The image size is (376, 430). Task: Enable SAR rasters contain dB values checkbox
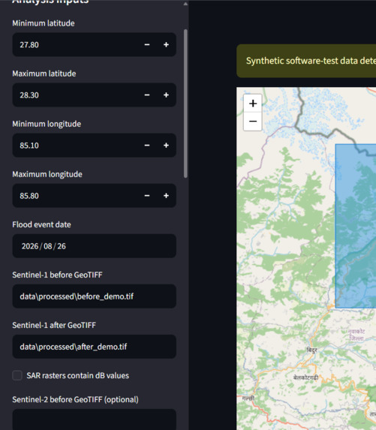(x=17, y=375)
